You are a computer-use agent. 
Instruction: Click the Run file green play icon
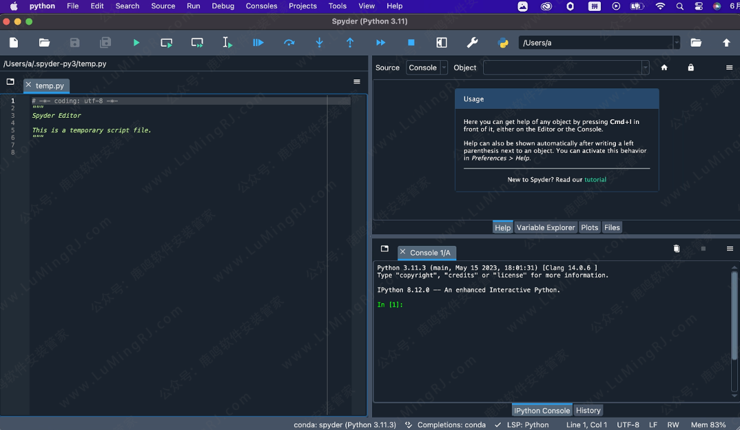tap(136, 42)
